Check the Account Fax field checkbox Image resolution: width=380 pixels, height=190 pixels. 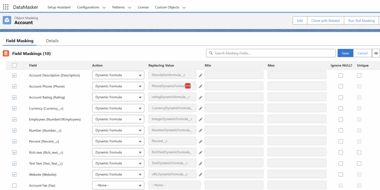click(14, 186)
